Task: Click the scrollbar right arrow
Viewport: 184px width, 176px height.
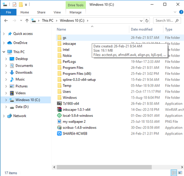Action: pyautogui.click(x=182, y=167)
